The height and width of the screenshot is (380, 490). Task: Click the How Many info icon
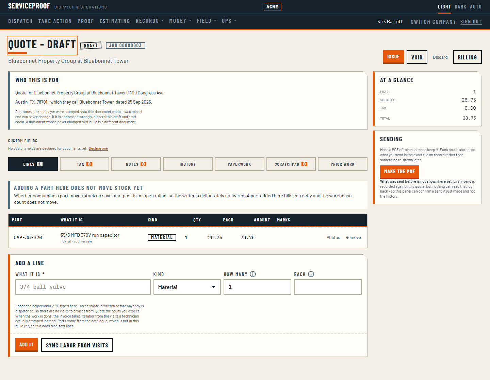tap(253, 274)
